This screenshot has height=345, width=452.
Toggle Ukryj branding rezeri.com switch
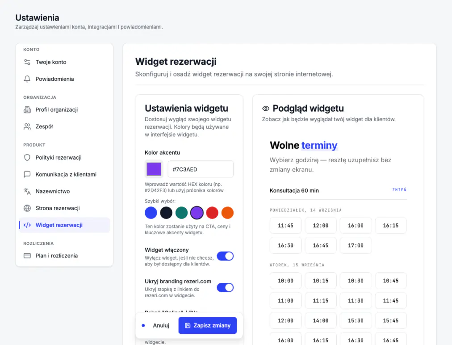click(225, 288)
